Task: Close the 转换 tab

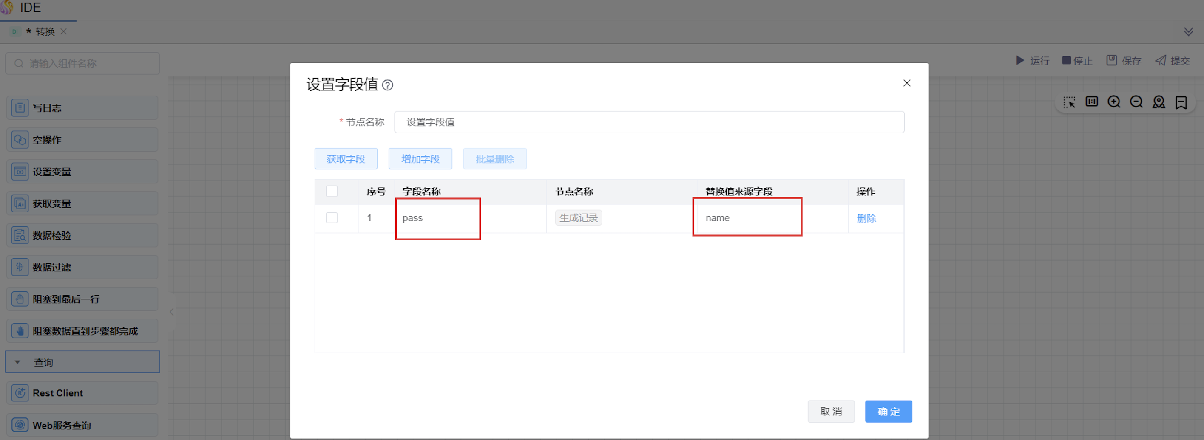Action: [64, 31]
